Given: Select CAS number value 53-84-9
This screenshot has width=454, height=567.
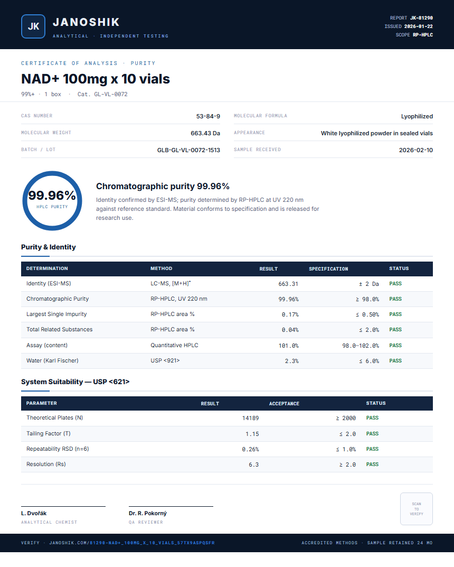Looking at the screenshot, I should pyautogui.click(x=208, y=116).
